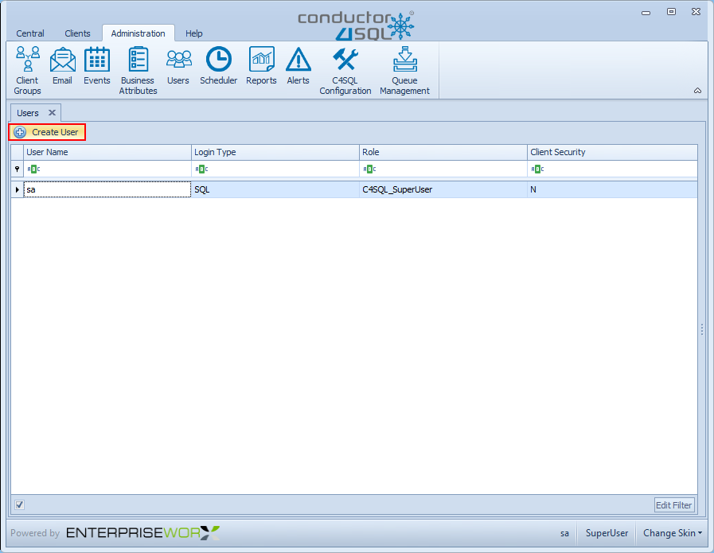Screen dimensions: 714x553
Task: Select the 'sa' user name cell
Action: (107, 189)
